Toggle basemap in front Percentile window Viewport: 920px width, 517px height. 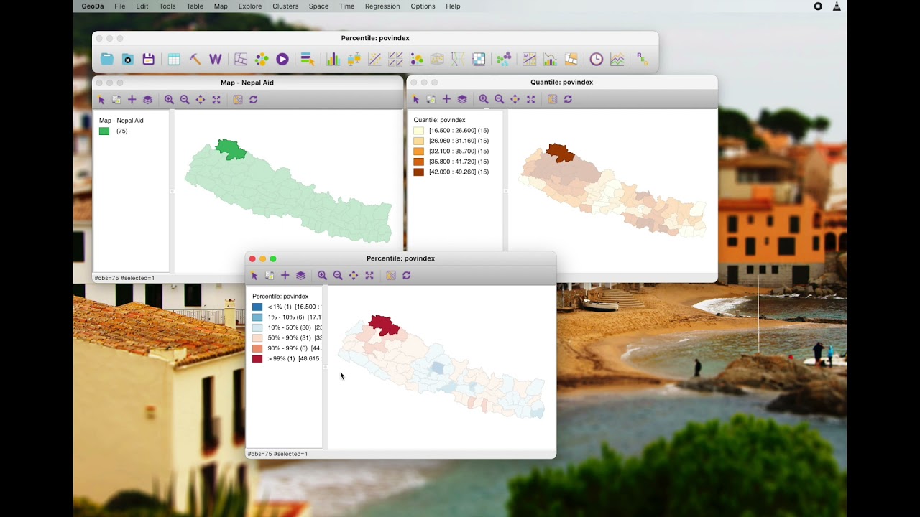pos(391,276)
